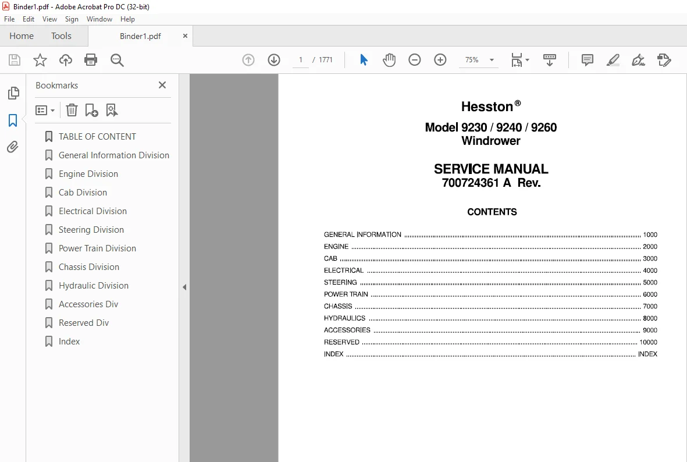
Task: Select Cab Division bookmark
Action: pyautogui.click(x=83, y=193)
